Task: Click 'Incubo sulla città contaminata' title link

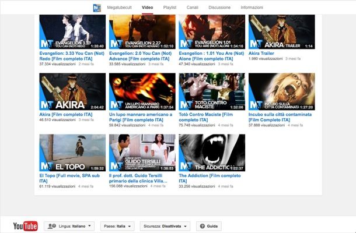Action: [x=280, y=117]
